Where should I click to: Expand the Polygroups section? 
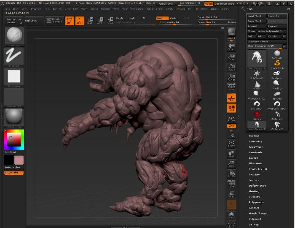pos(256,202)
